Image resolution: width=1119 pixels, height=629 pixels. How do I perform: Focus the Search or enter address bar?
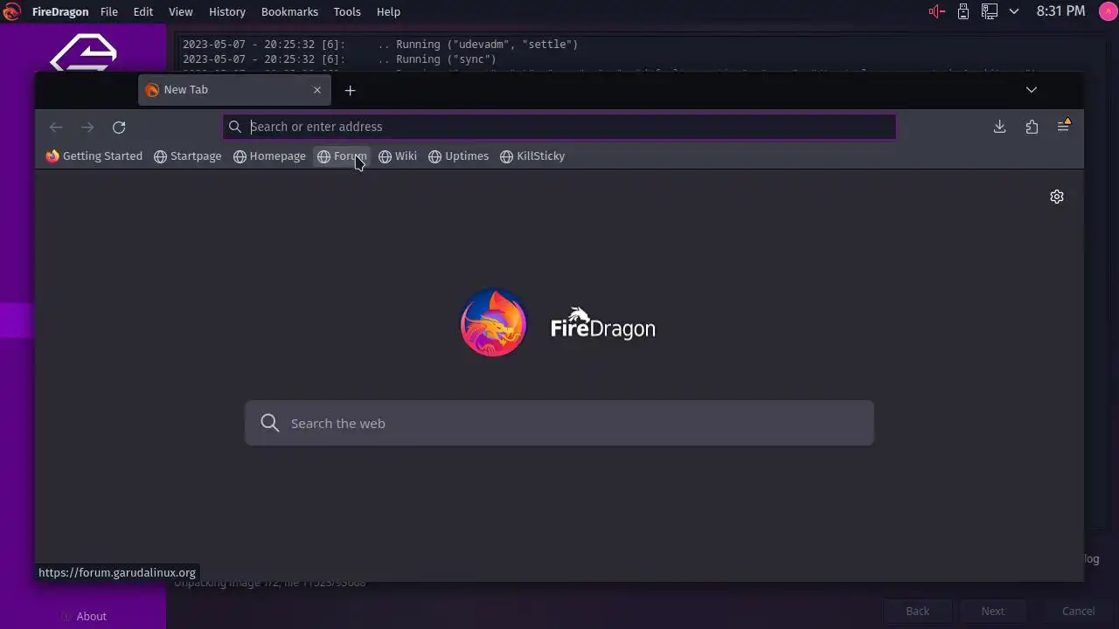pyautogui.click(x=559, y=127)
